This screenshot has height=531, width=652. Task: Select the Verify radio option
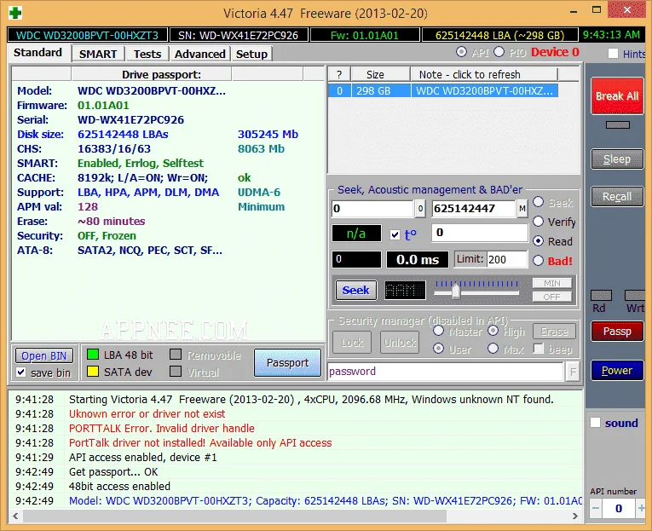click(x=538, y=222)
